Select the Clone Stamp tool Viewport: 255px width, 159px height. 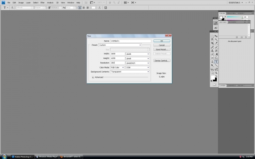[212, 51]
